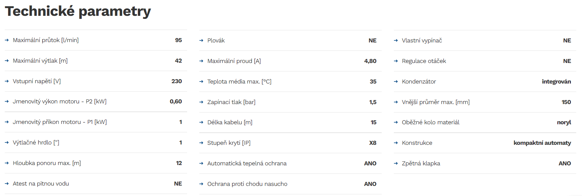Viewport: 582px width, 196px height.
Task: Click the Regulace otáček parameter label
Action: click(x=424, y=61)
